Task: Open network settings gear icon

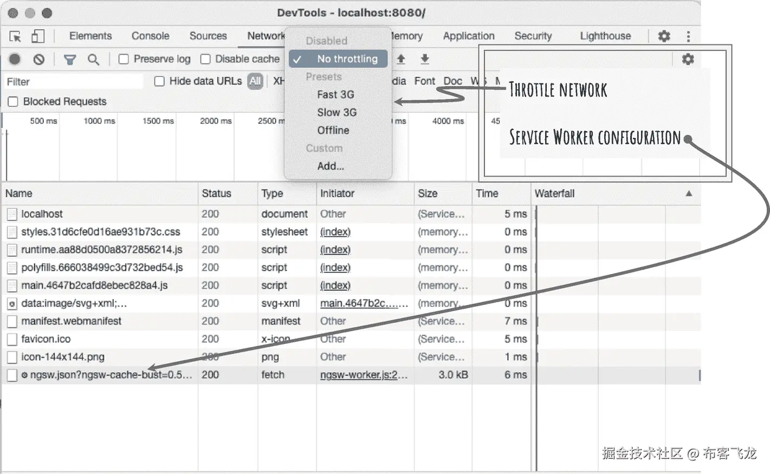Action: click(688, 59)
